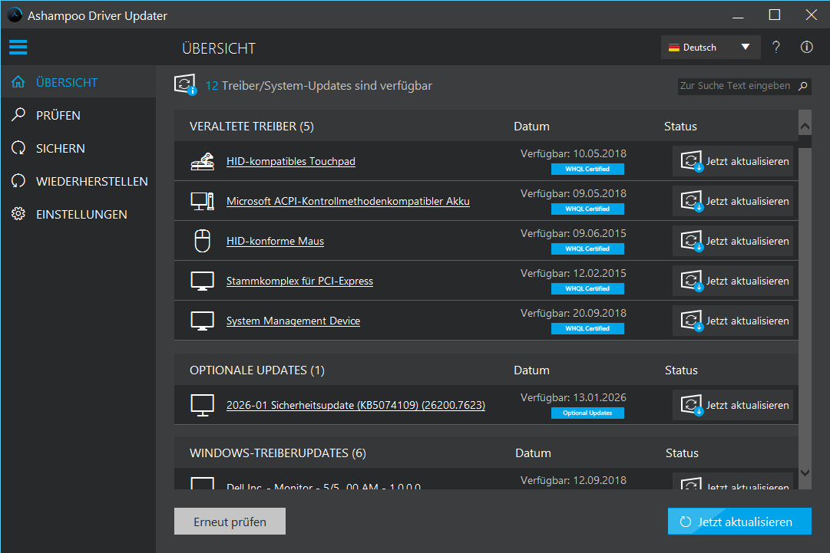Click the update status icon beside 12 Treiber
Image resolution: width=830 pixels, height=553 pixels.
tap(186, 86)
